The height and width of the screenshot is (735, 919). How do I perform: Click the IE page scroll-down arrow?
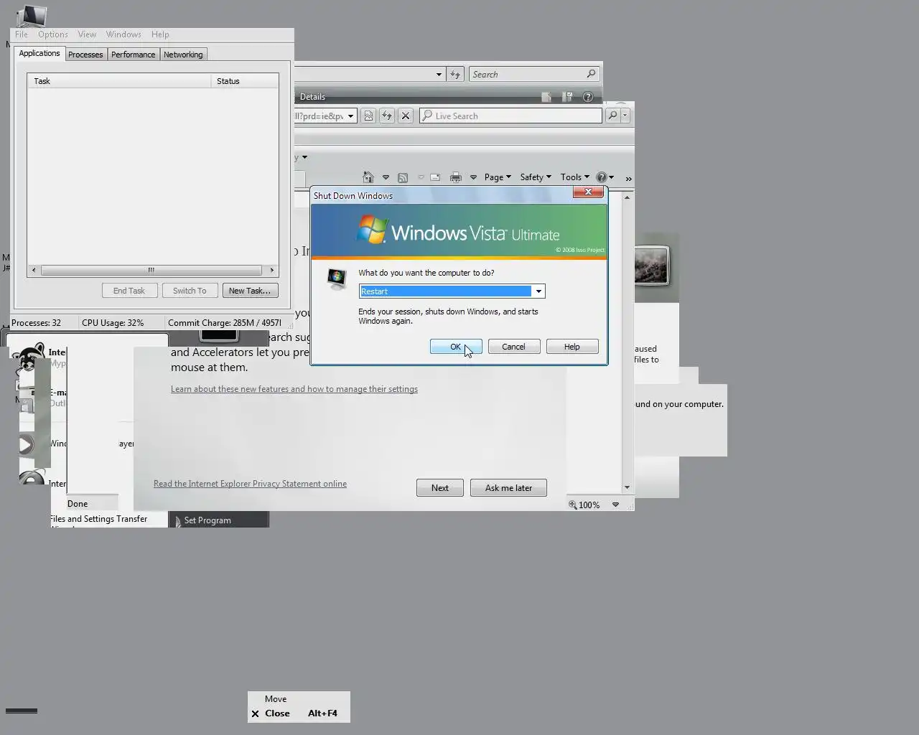coord(628,487)
